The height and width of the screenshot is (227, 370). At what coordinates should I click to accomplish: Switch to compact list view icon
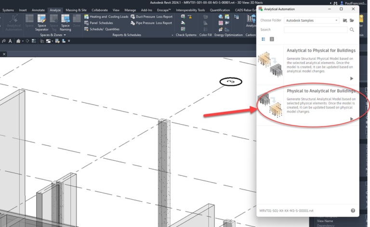click(x=272, y=39)
